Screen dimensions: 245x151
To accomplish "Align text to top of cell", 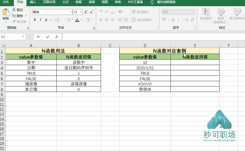I will [x=101, y=11].
